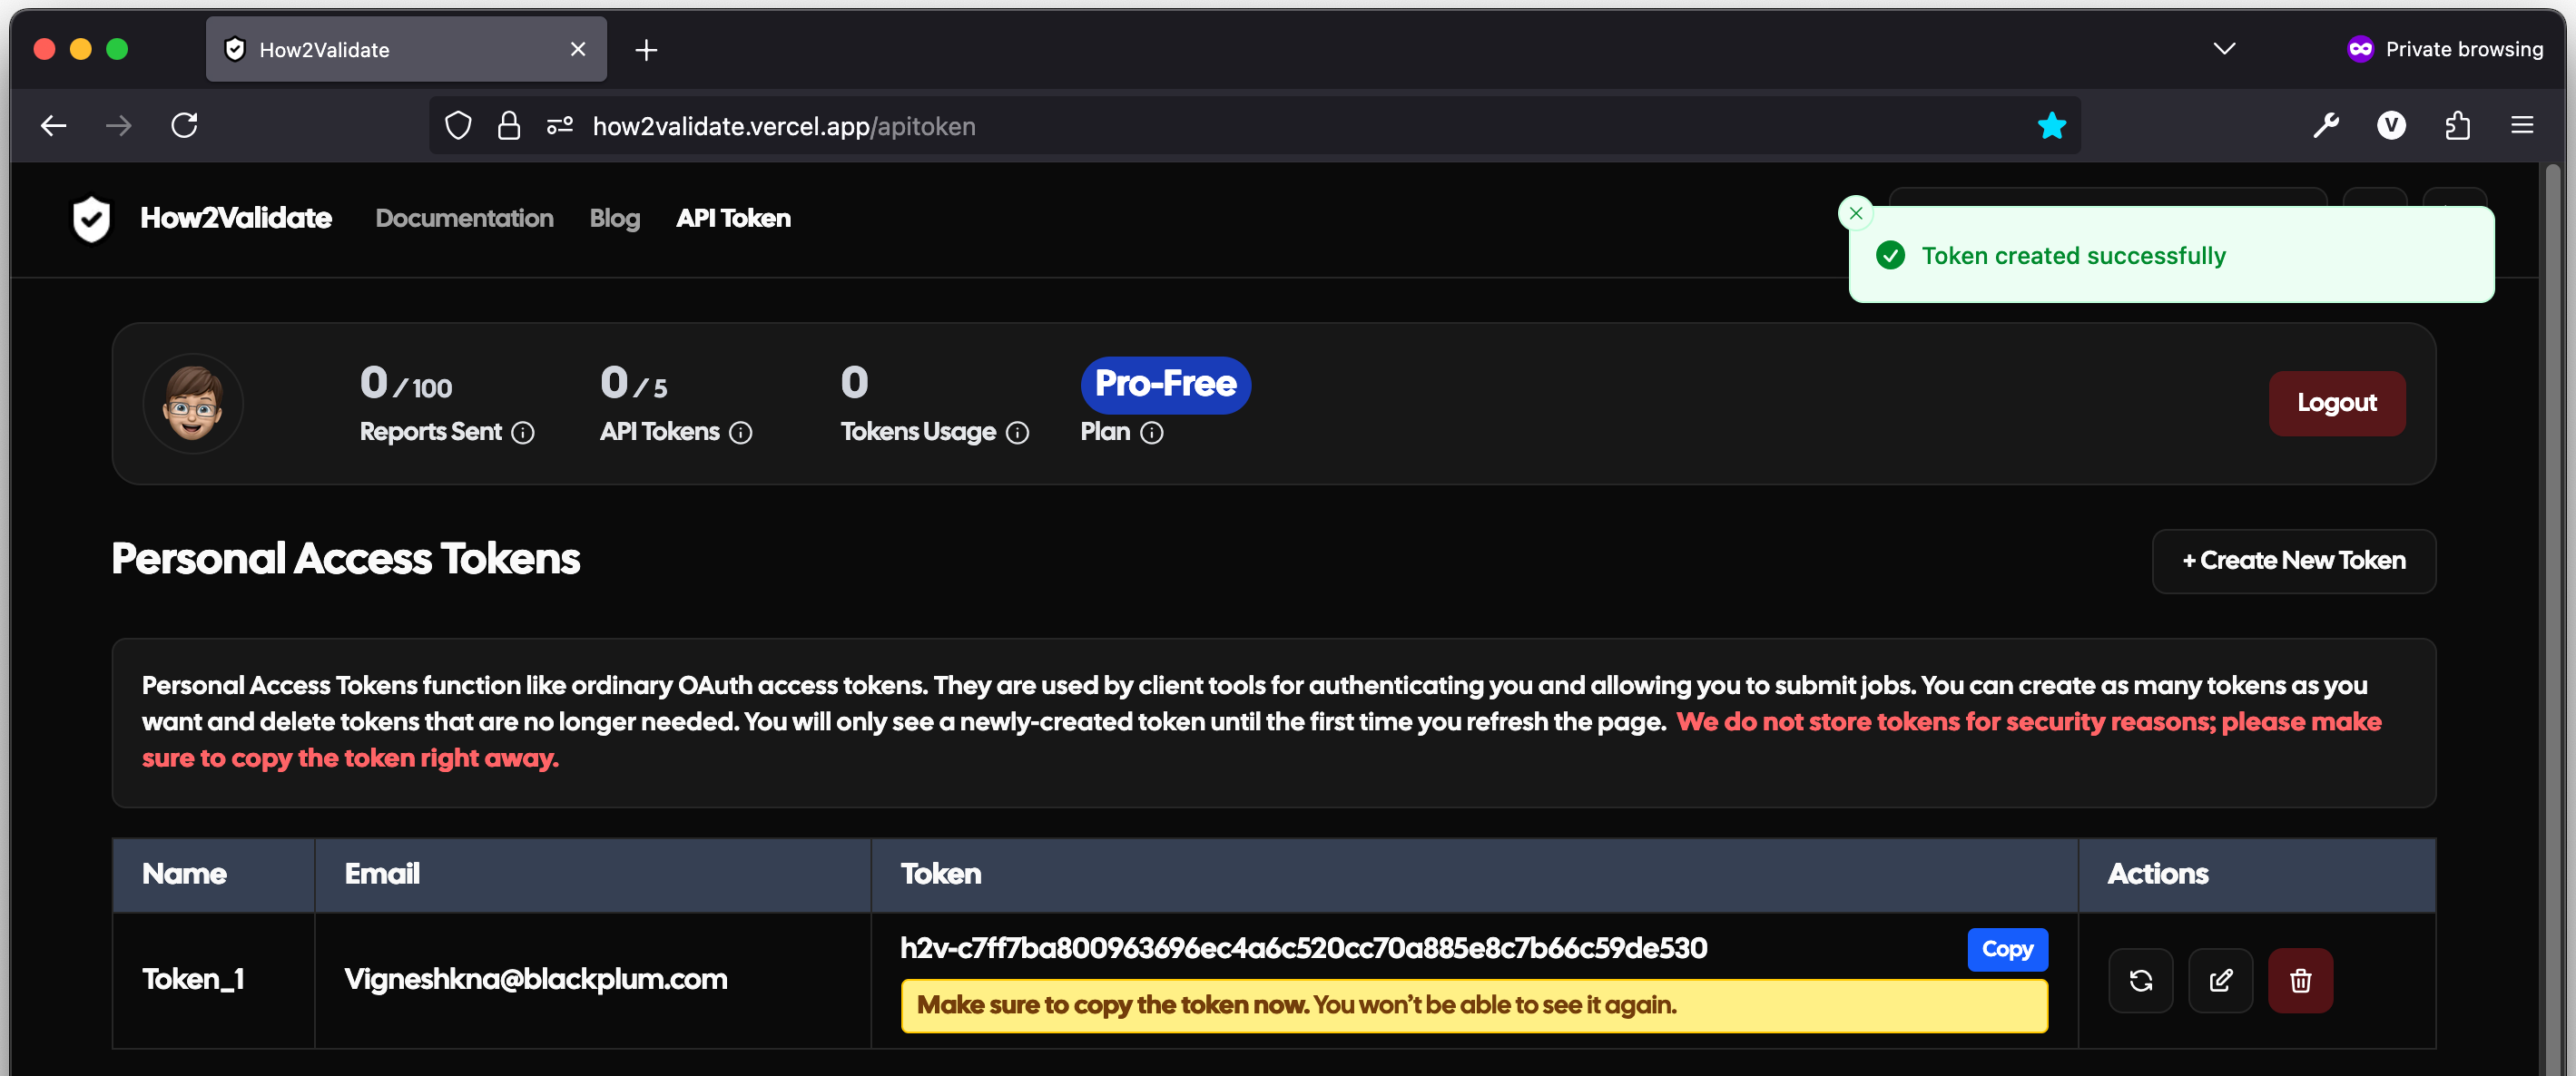Viewport: 2576px width, 1076px height.
Task: Open the Blog nav item
Action: [x=614, y=218]
